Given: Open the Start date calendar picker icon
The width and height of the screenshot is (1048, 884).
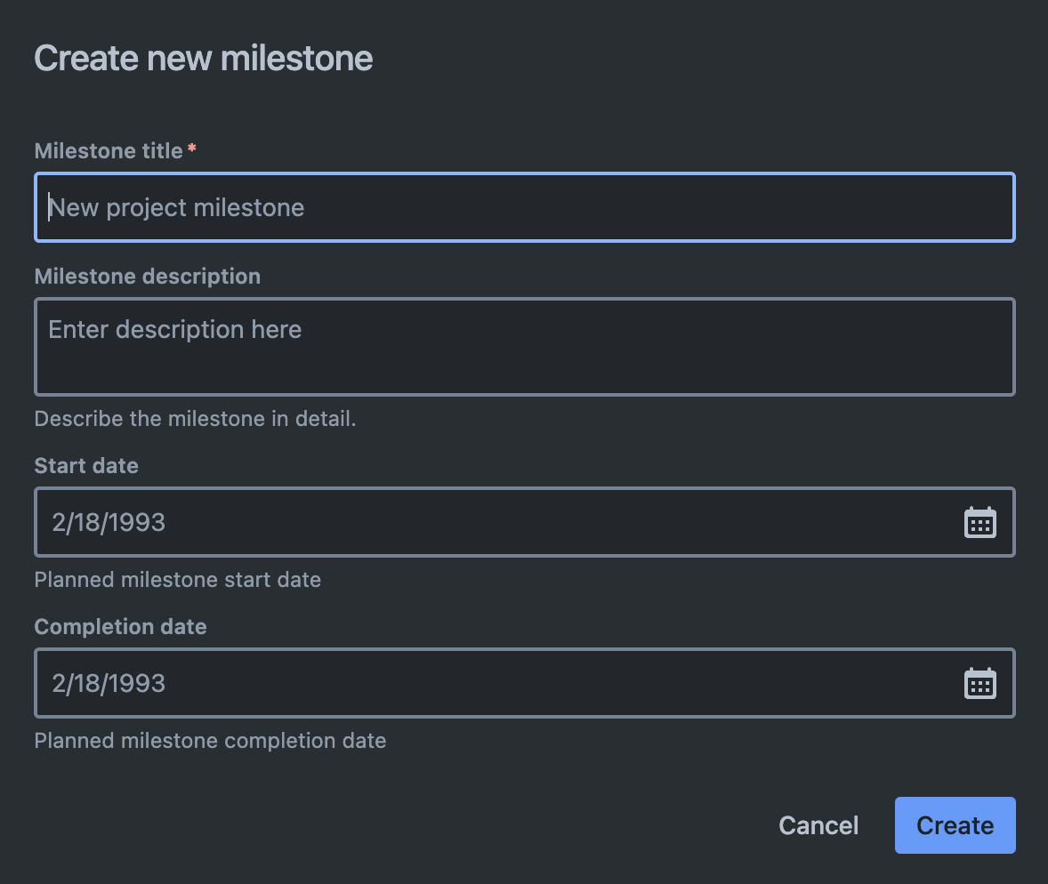Looking at the screenshot, I should (x=980, y=522).
